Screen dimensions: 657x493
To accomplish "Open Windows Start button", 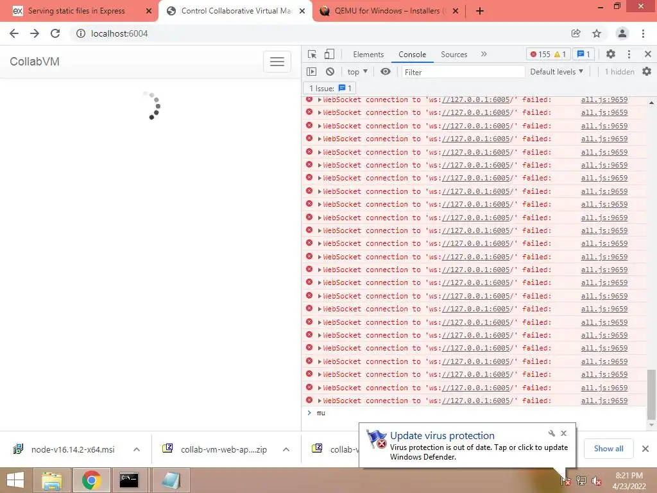I will point(15,480).
